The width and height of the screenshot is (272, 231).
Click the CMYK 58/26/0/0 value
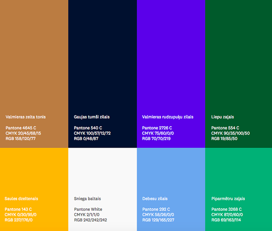coord(158,215)
